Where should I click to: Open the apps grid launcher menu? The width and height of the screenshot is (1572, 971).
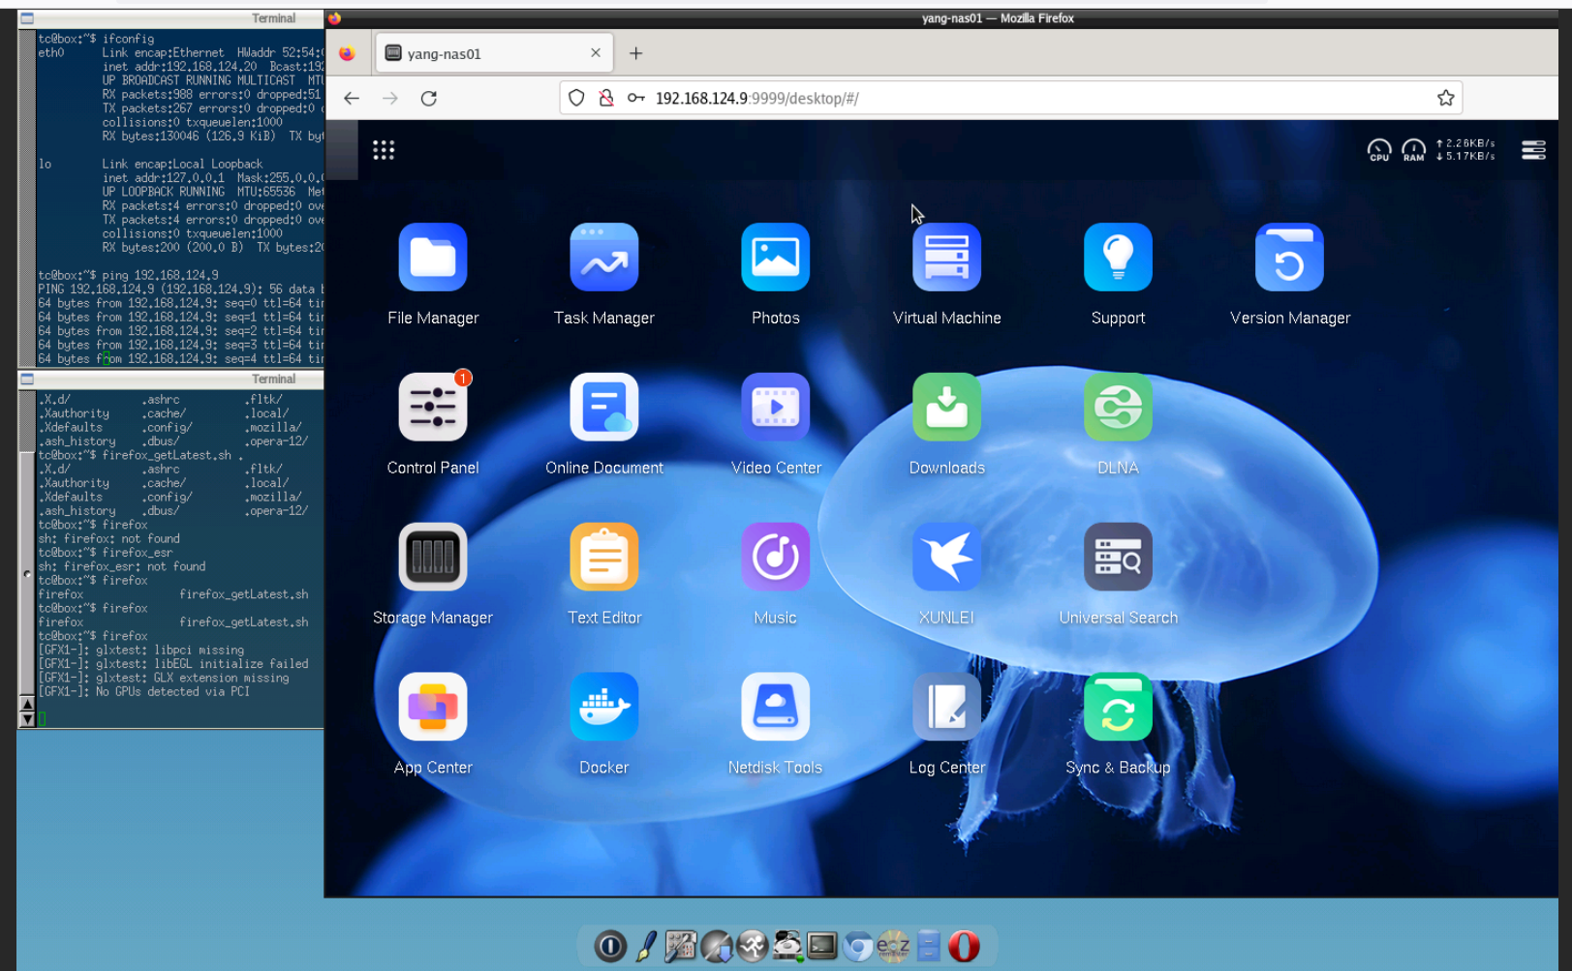pos(384,149)
